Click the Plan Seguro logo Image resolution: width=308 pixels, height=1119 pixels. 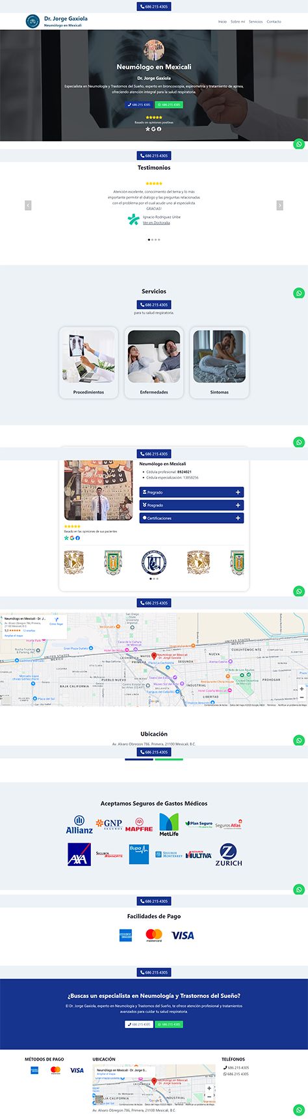199,824
